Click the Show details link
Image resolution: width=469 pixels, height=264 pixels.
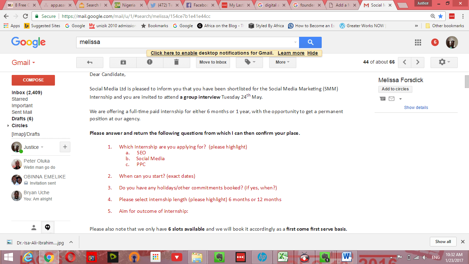tap(416, 108)
